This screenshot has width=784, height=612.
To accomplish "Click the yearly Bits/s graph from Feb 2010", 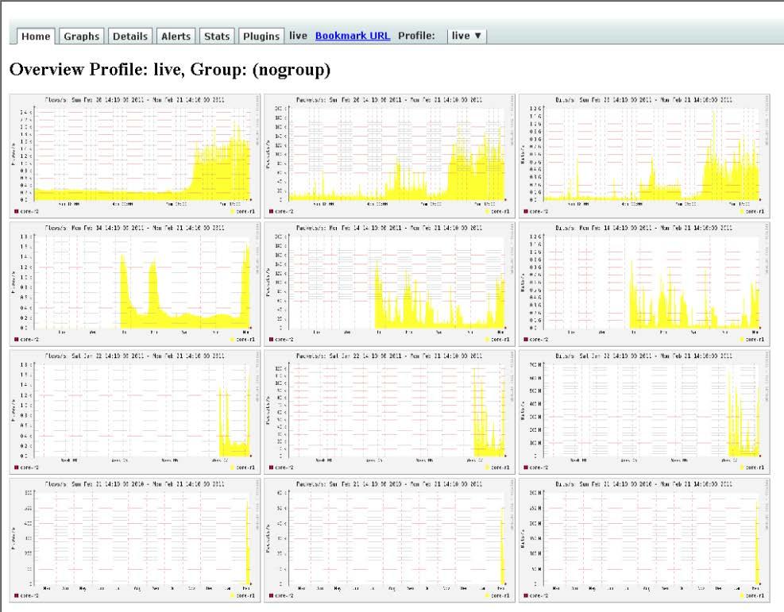I will [644, 540].
